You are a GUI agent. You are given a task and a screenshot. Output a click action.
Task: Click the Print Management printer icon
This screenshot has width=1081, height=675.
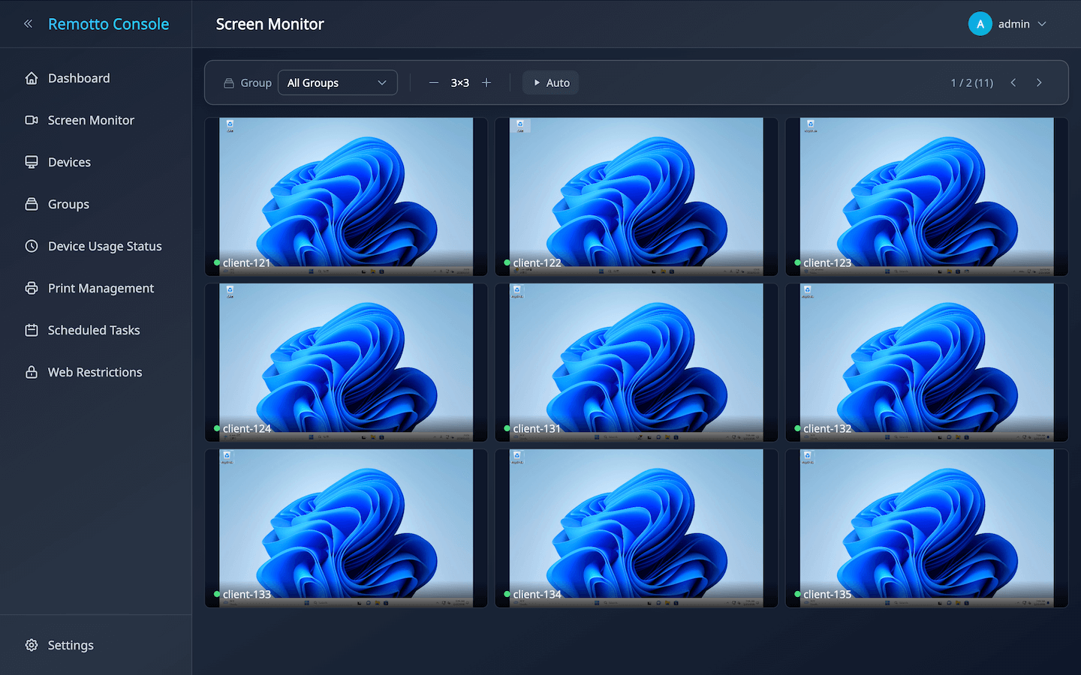click(31, 288)
